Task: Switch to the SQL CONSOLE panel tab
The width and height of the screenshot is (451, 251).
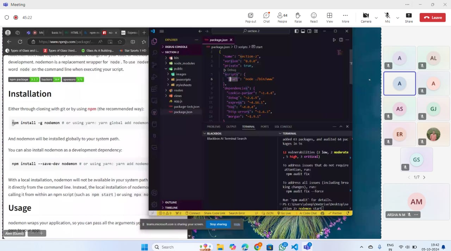Action: coord(283,127)
